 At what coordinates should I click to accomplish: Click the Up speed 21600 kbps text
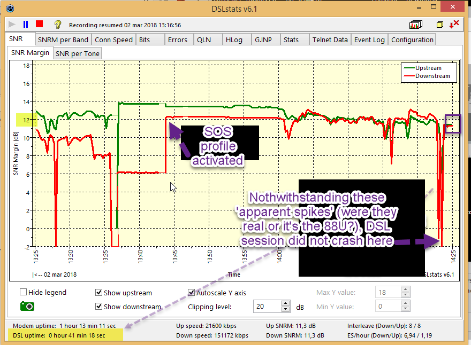tap(207, 326)
